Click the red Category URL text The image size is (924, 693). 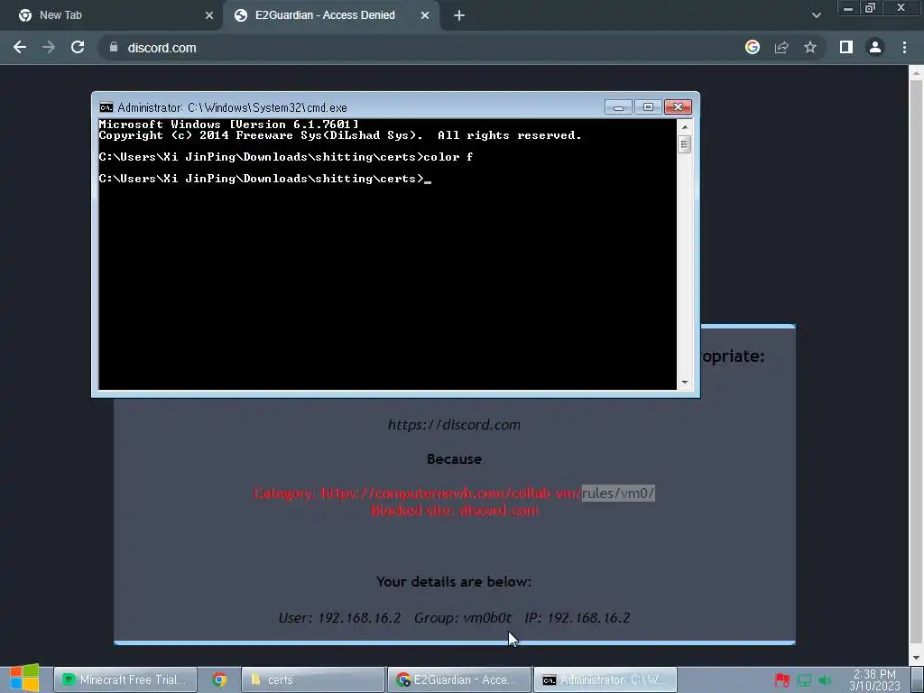[x=455, y=494]
